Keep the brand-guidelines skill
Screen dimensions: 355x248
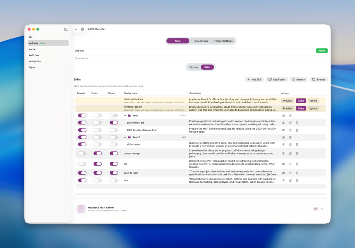pos(301,101)
